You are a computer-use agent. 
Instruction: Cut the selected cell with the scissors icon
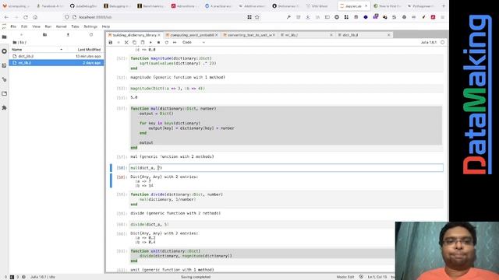point(126,42)
